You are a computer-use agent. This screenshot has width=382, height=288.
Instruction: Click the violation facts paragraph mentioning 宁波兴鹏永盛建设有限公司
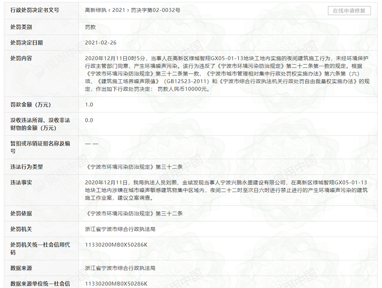click(226, 190)
